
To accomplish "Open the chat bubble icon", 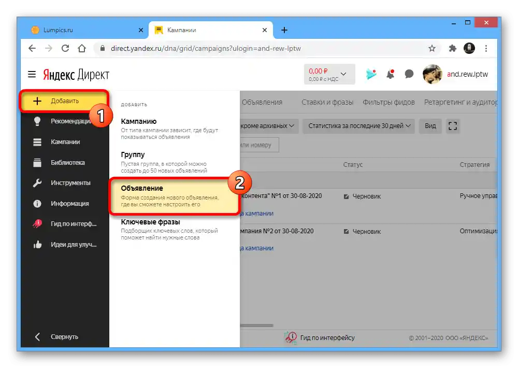I will click(409, 74).
